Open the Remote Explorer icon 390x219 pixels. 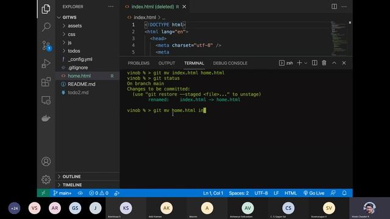[46, 100]
